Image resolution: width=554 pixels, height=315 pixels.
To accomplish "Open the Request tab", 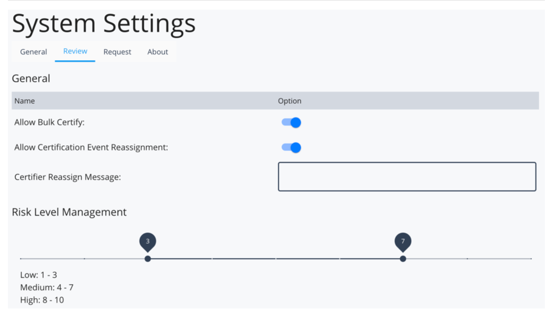I will coord(117,52).
